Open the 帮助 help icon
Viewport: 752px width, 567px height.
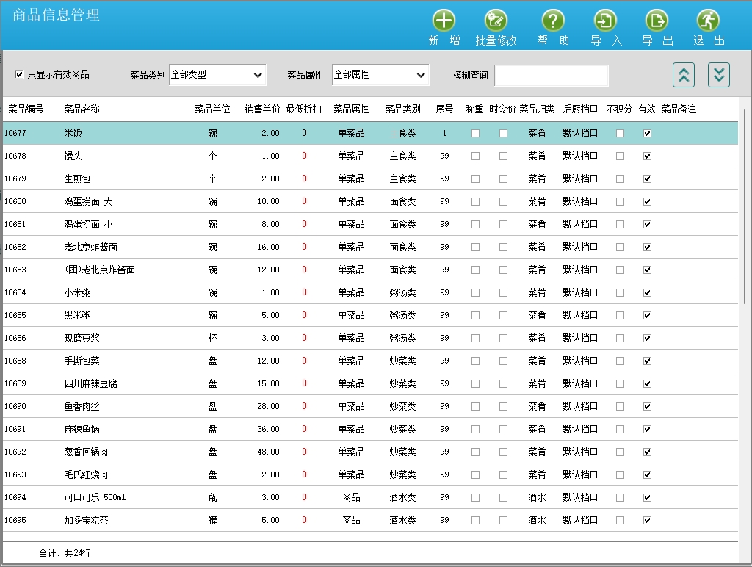pos(553,21)
